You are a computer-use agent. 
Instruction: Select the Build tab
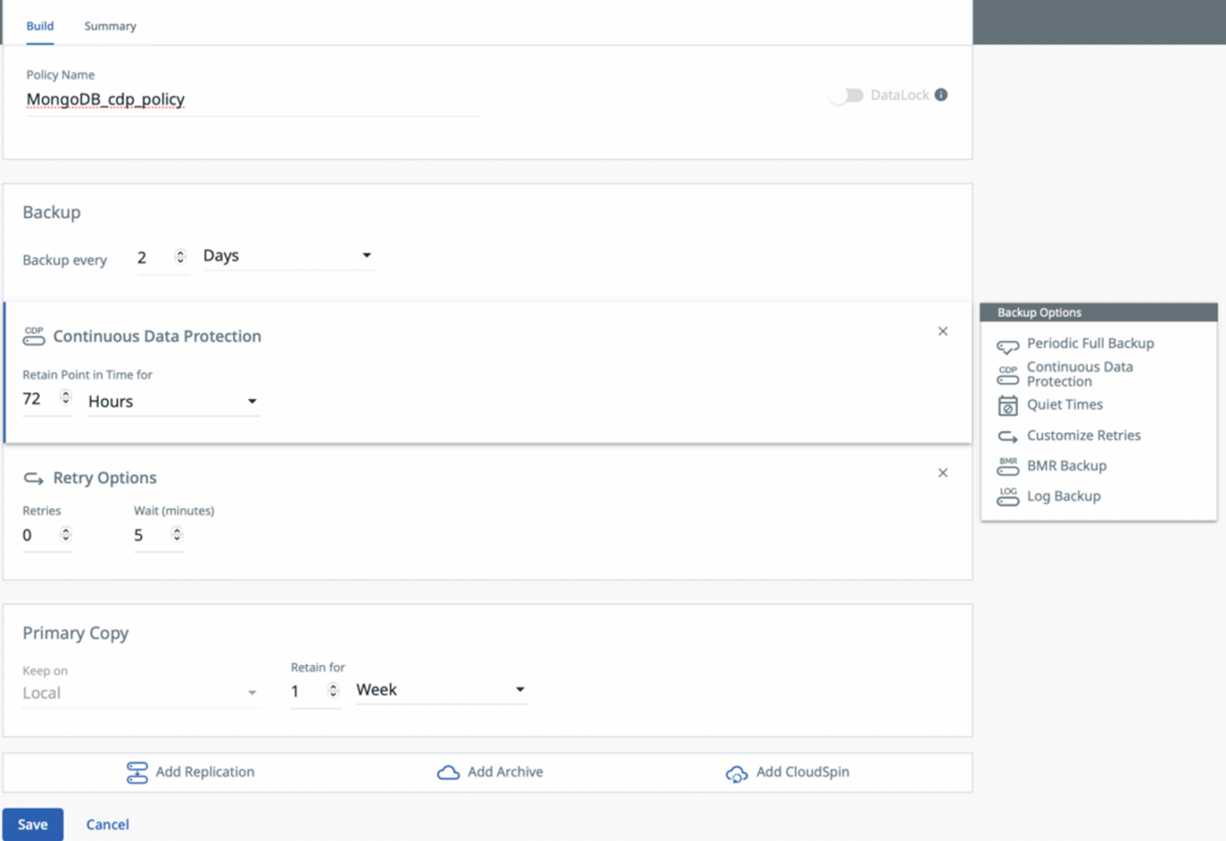40,26
